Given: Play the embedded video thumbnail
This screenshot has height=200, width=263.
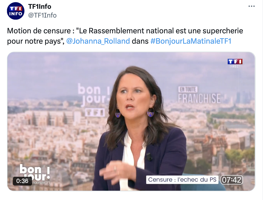Looking at the screenshot, I should [131, 121].
